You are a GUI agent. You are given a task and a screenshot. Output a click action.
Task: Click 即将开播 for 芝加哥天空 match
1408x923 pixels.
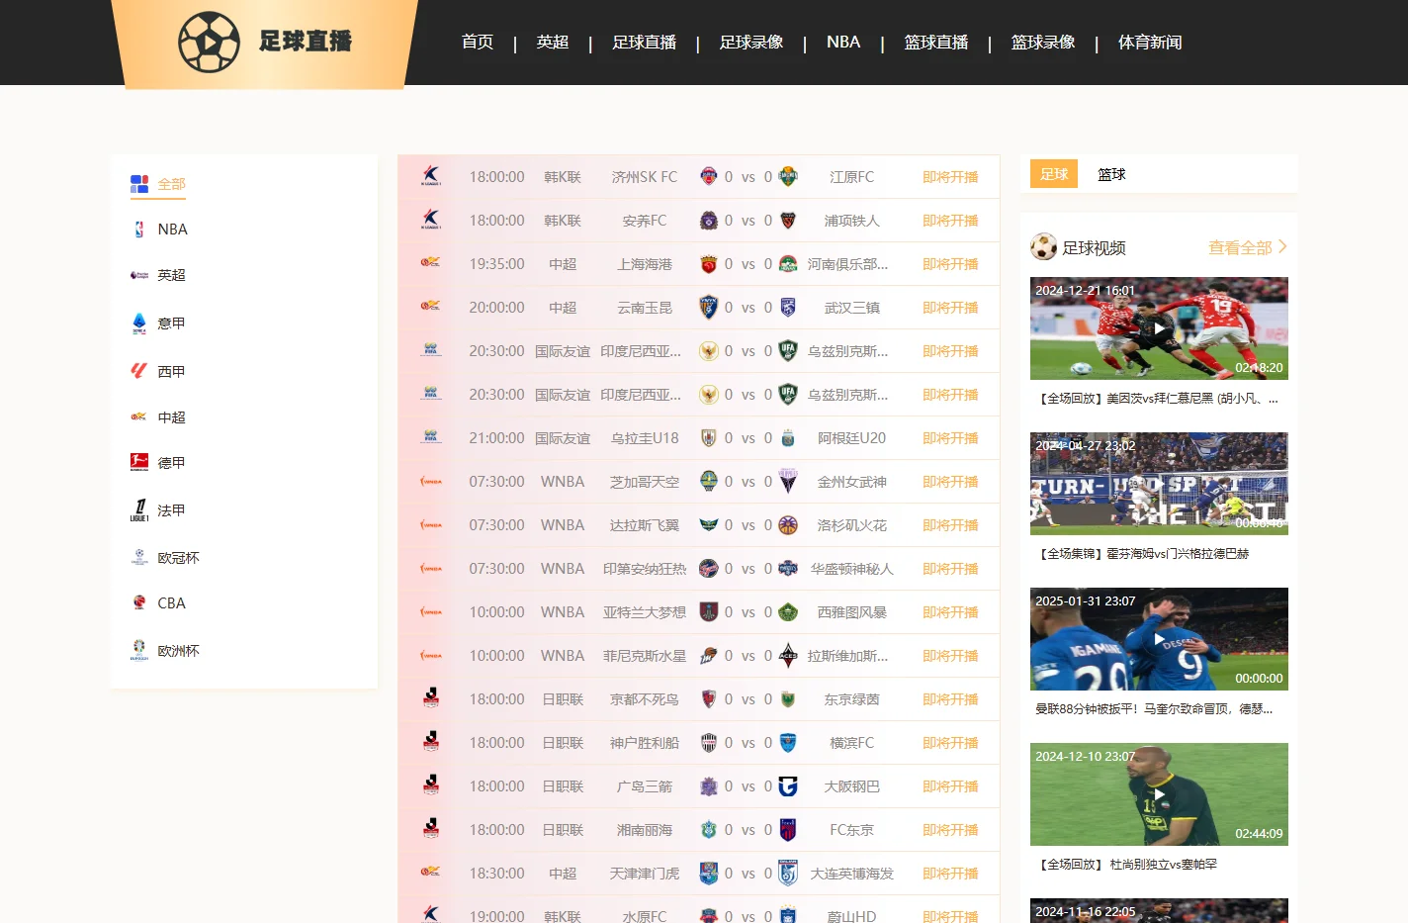950,482
